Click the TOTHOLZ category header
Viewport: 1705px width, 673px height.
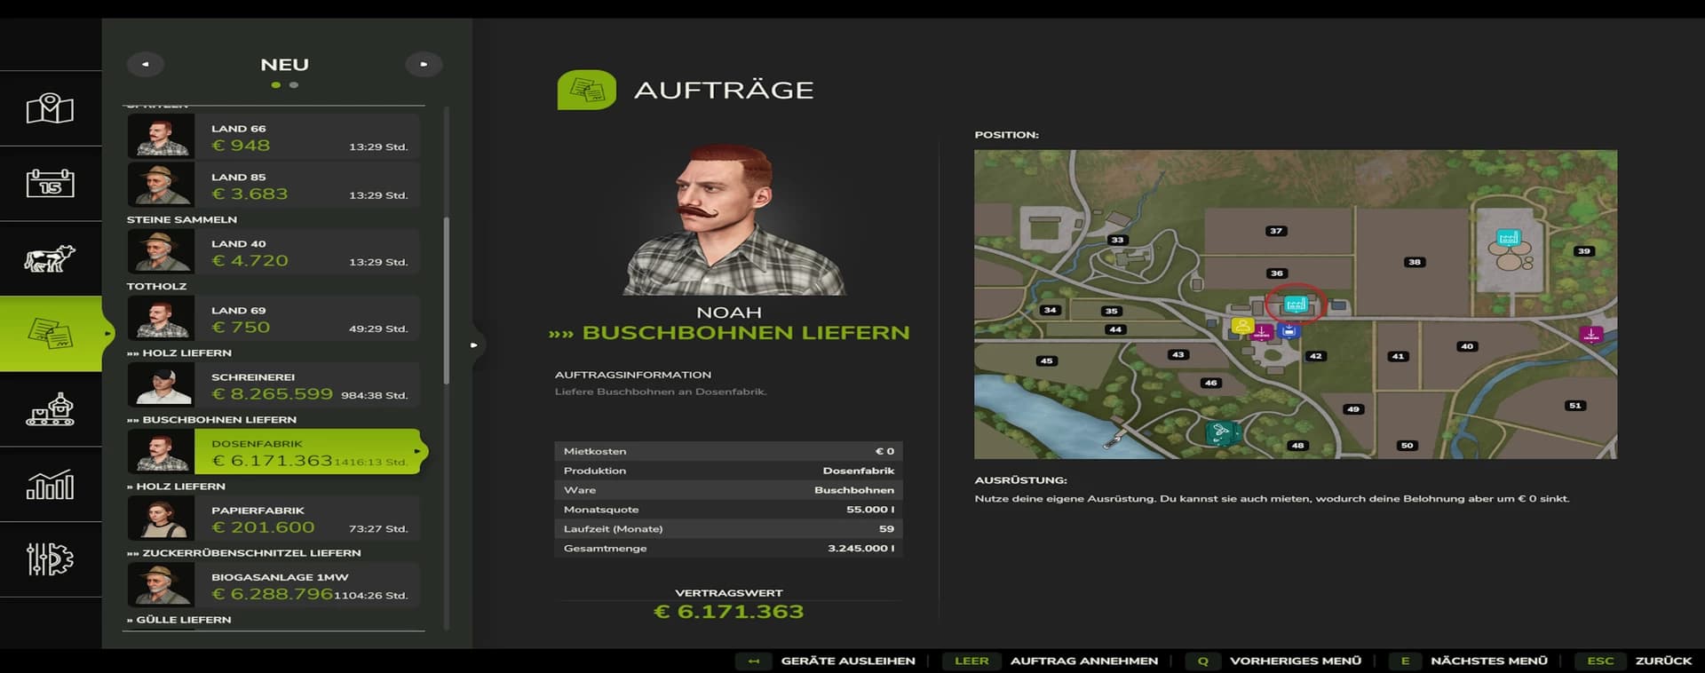[157, 286]
